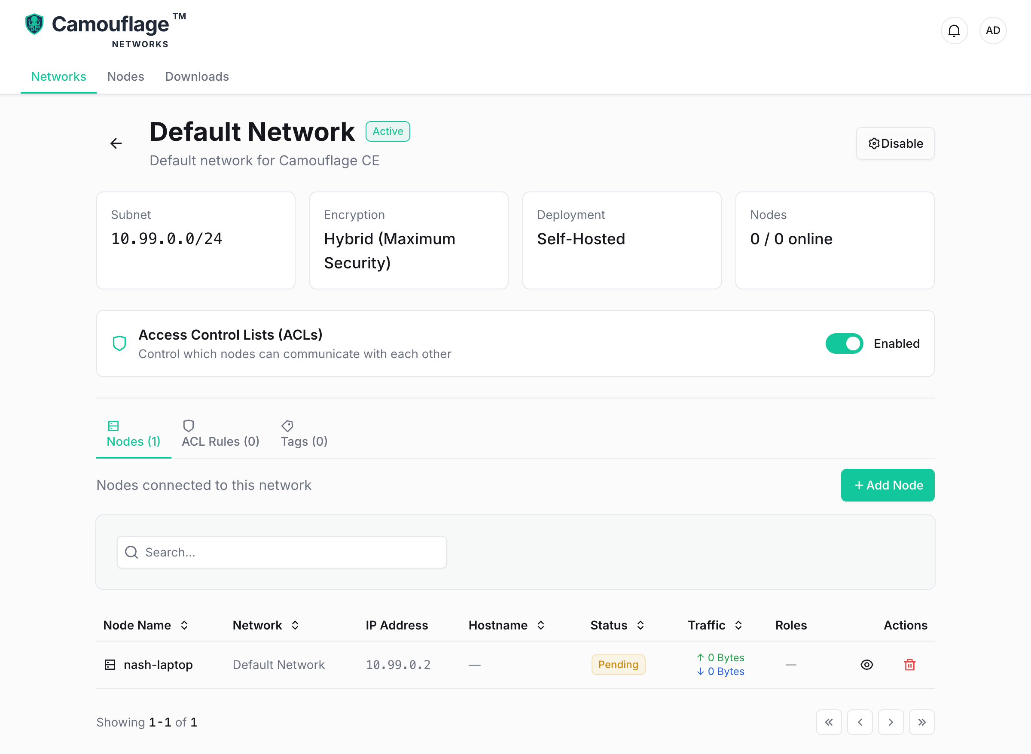Click the Camouflage Networks logo
Viewport: 1031px width, 754px height.
pyautogui.click(x=105, y=30)
